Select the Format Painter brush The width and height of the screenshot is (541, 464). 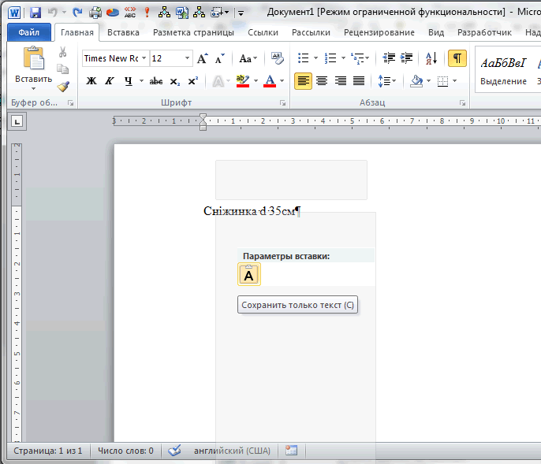point(63,86)
